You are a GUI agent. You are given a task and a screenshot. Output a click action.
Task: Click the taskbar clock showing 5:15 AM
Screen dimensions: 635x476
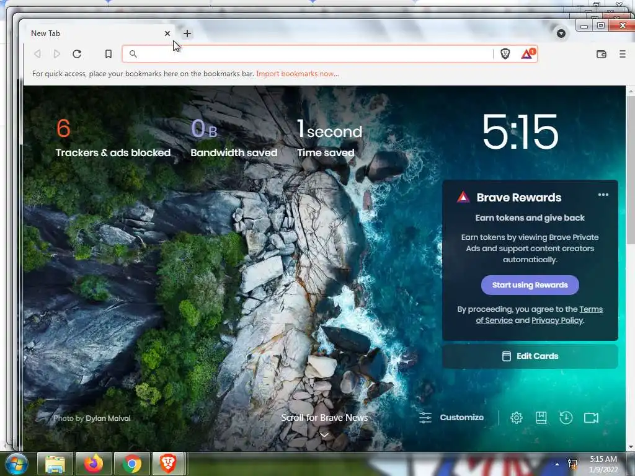pos(603,464)
